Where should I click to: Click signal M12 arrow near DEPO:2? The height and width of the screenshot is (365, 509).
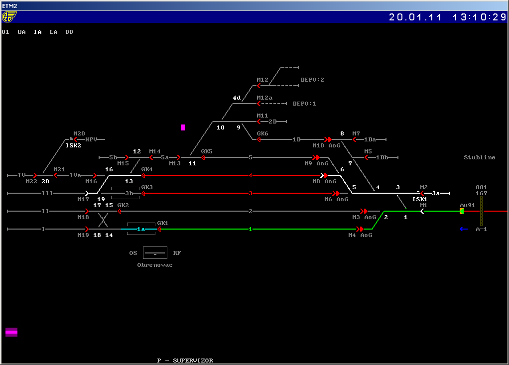click(x=258, y=86)
